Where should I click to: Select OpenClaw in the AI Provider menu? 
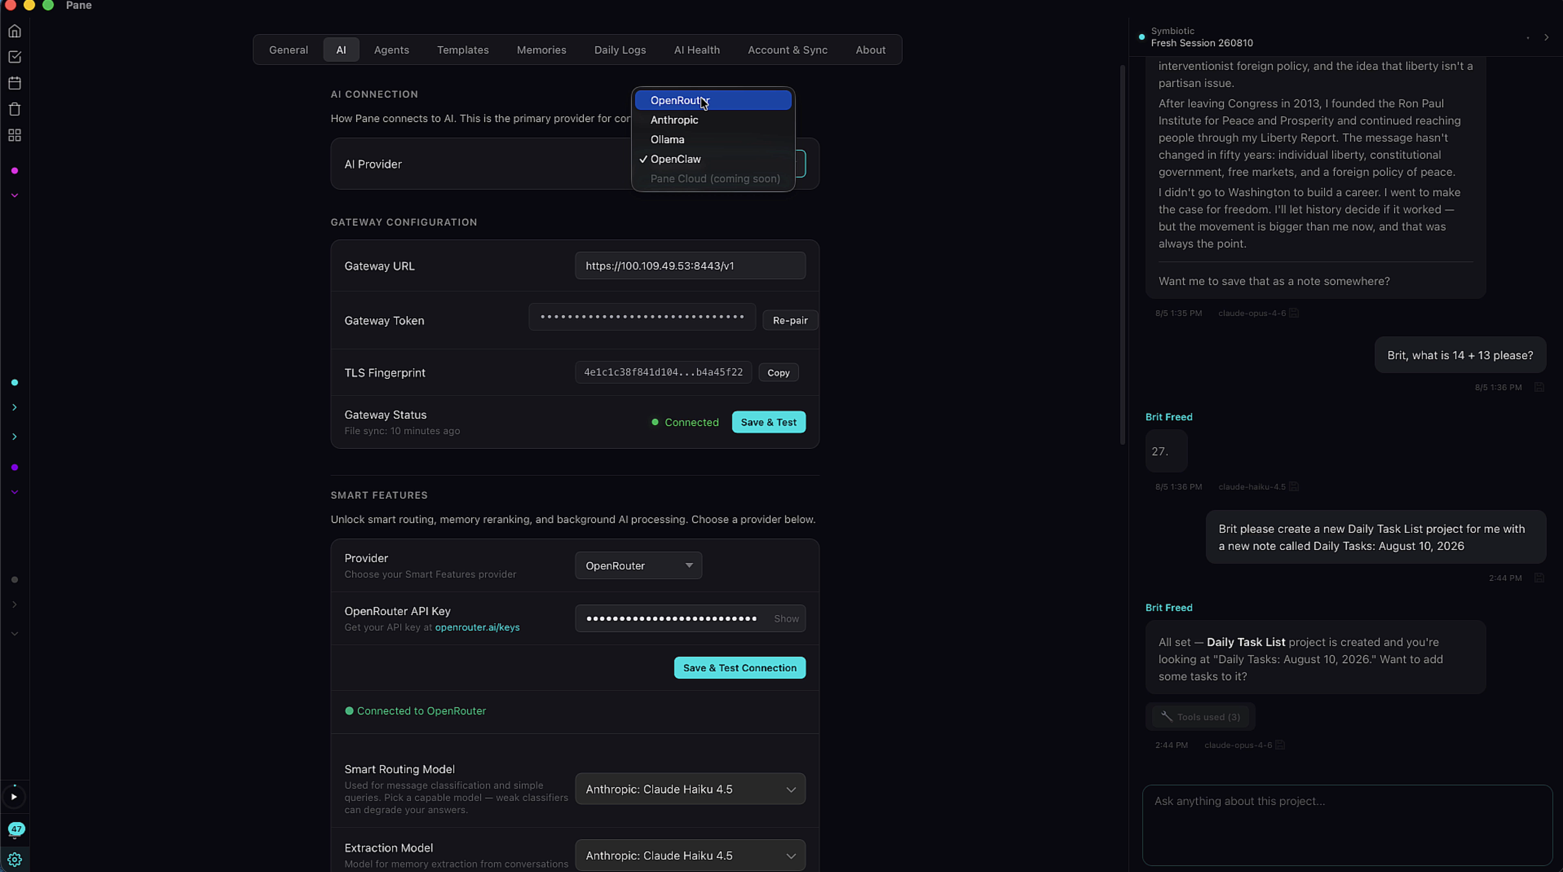(x=713, y=159)
